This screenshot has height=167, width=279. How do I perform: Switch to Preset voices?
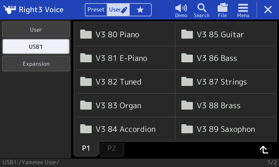click(x=96, y=10)
